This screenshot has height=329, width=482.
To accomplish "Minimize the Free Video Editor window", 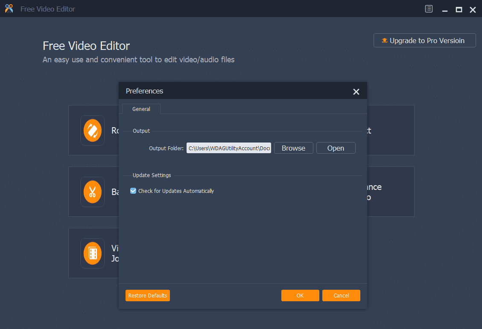I will tap(444, 9).
